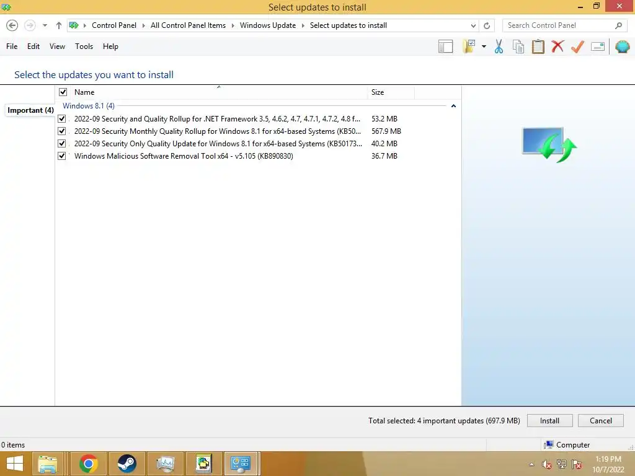
Task: Click the Forward navigation arrow
Action: (30, 25)
